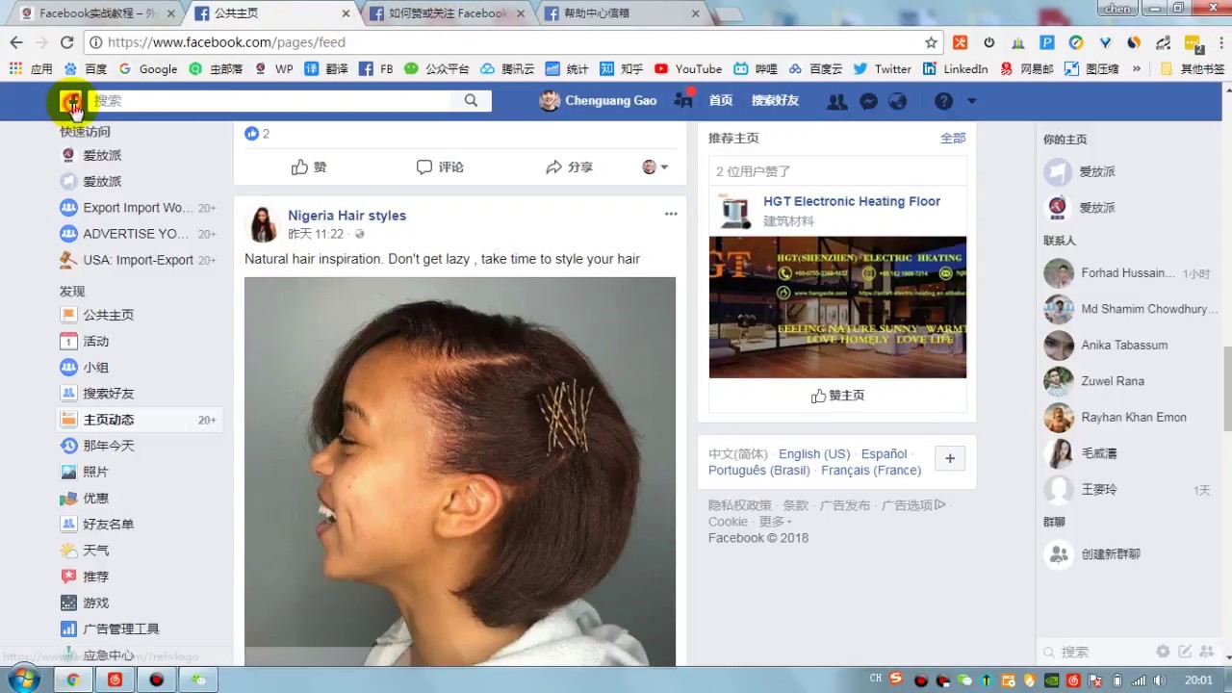
Task: Open the help question mark icon
Action: [943, 101]
